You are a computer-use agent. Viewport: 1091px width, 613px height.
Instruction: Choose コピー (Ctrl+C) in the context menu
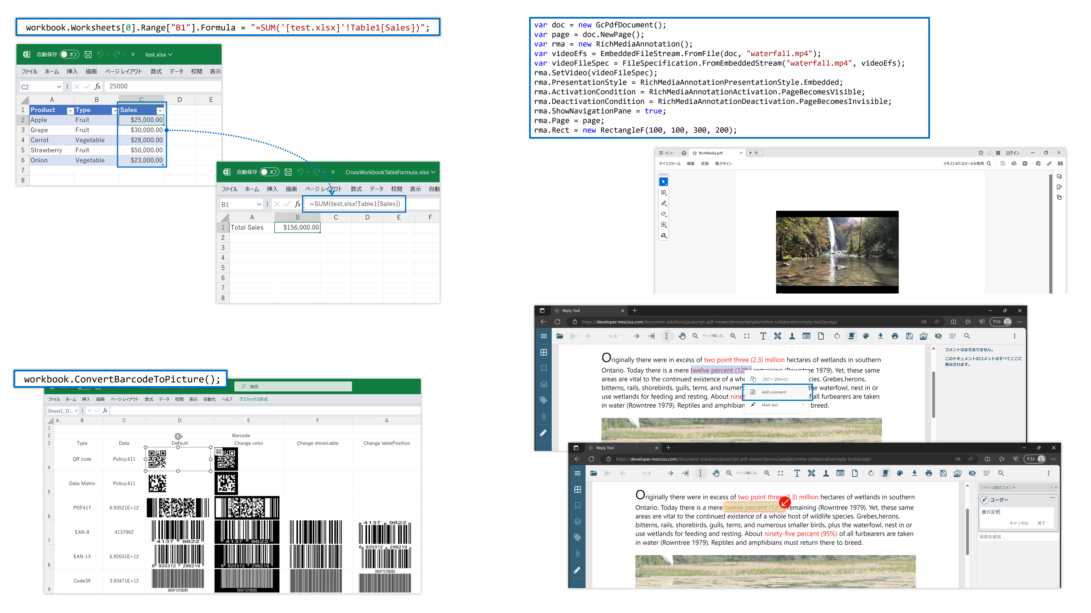click(x=777, y=379)
